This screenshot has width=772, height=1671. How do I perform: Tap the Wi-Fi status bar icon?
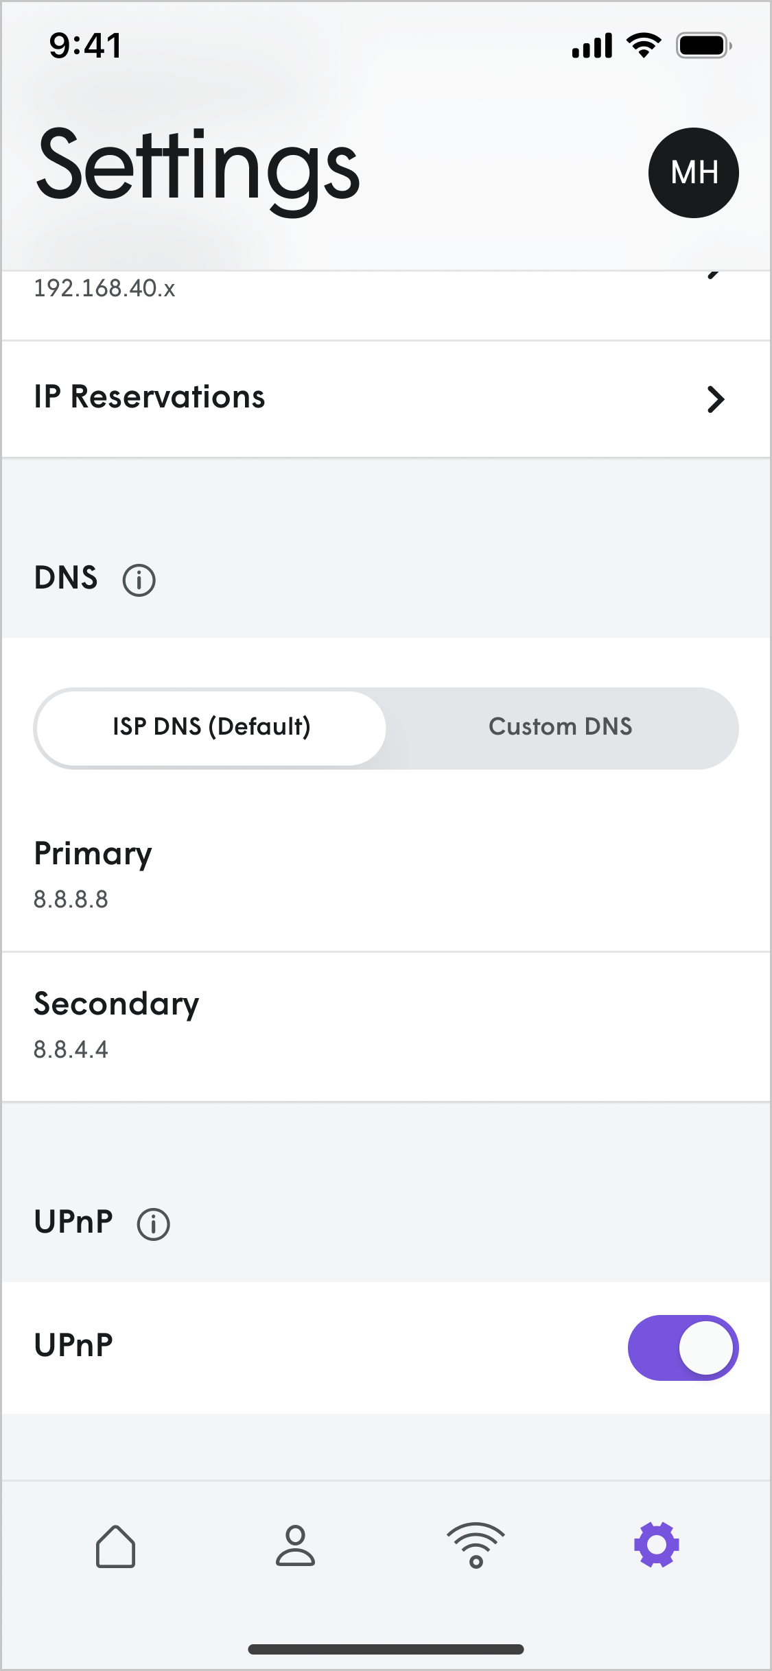tap(643, 43)
